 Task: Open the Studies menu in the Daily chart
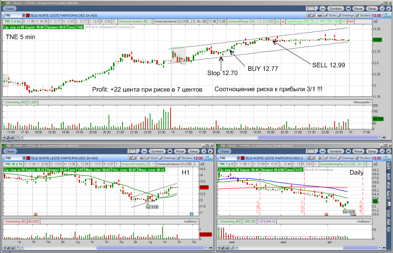tap(363, 158)
